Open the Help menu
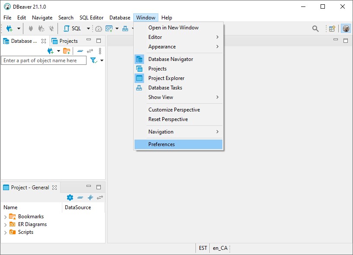 click(x=167, y=18)
